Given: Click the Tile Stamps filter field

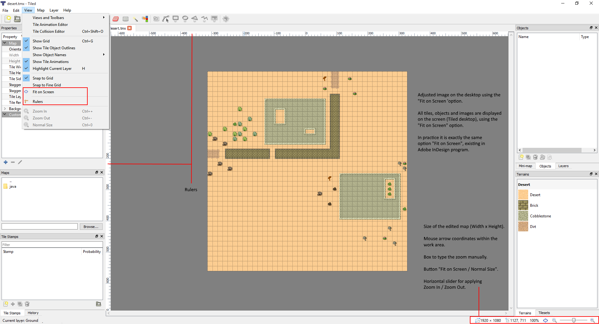Looking at the screenshot, I should tap(52, 245).
